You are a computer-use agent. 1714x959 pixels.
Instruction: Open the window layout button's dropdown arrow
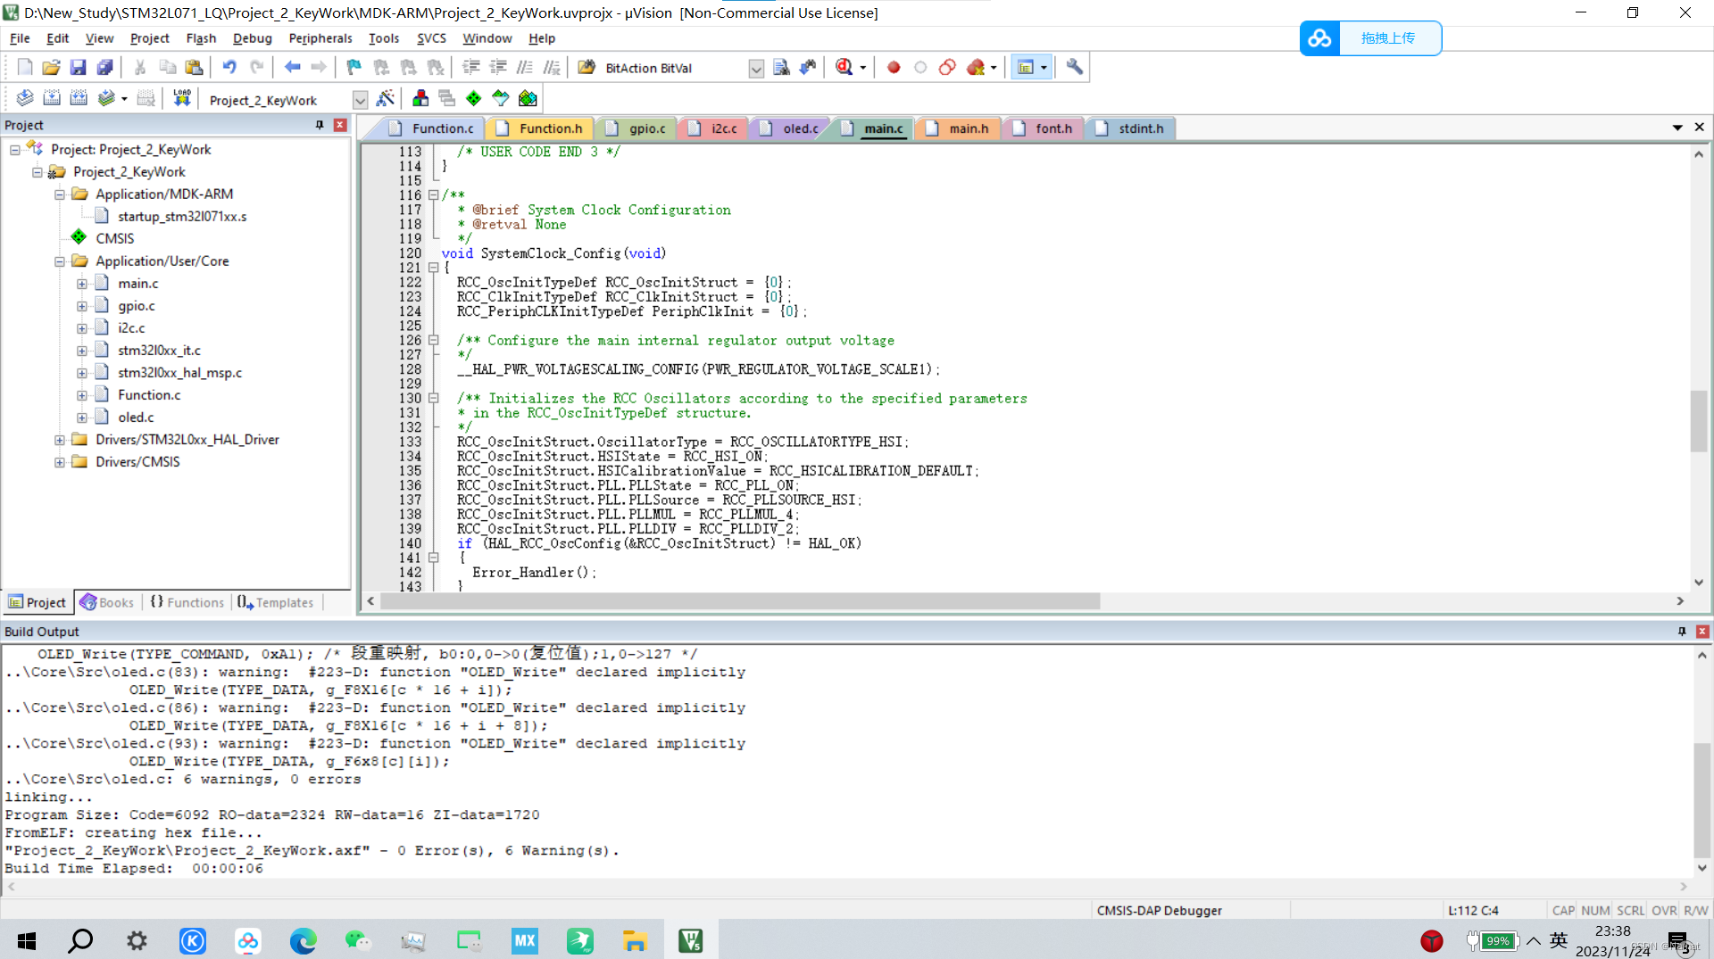[x=1044, y=68]
